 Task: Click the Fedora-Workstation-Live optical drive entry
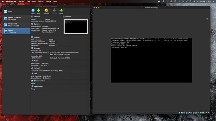click(x=64, y=53)
